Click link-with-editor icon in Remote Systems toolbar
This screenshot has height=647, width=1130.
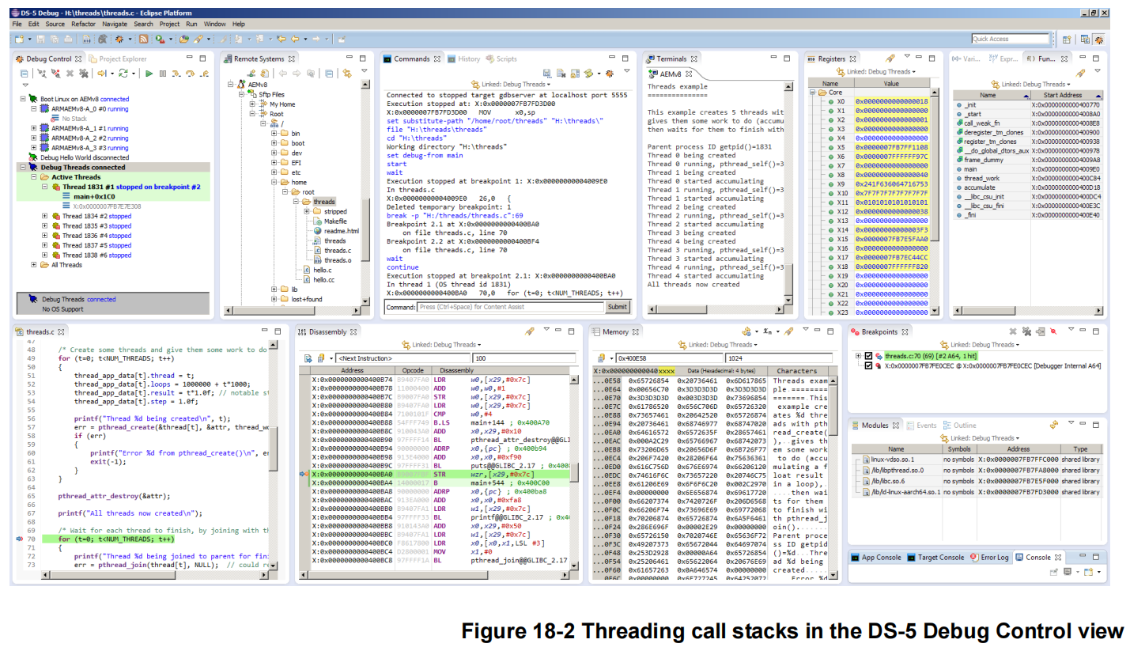(x=347, y=74)
